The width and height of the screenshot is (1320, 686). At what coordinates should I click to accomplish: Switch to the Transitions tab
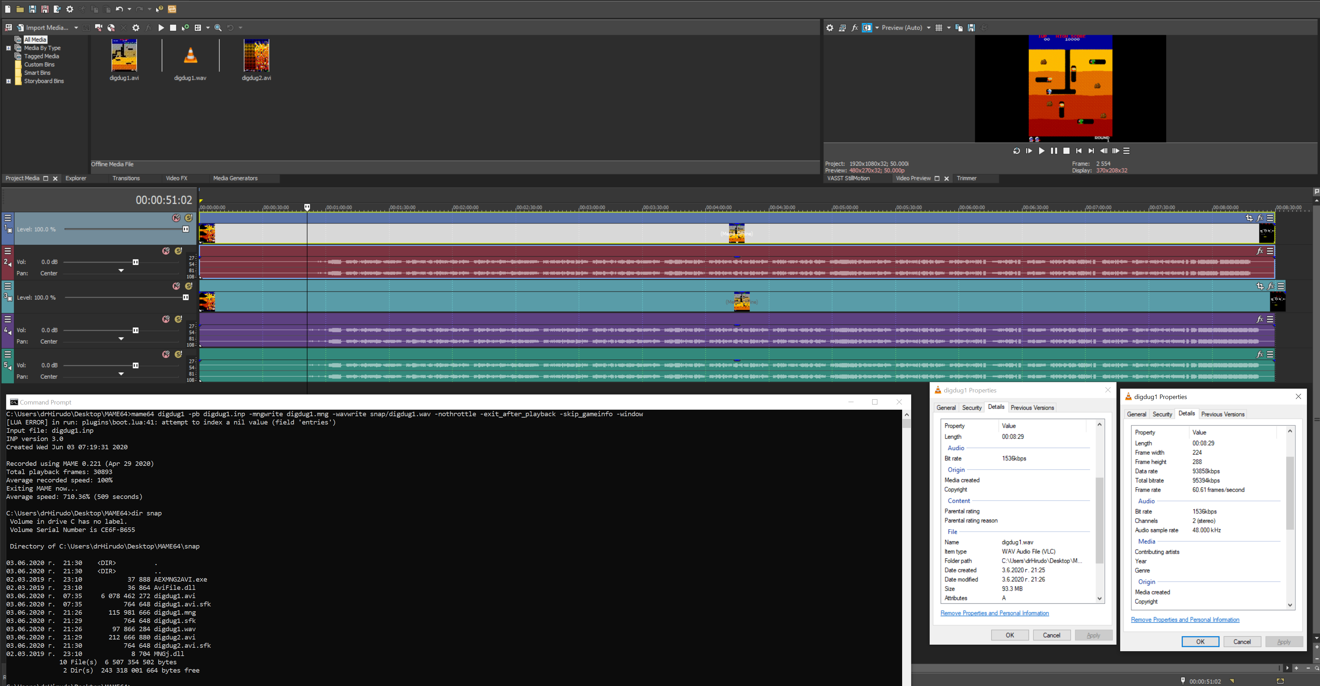pos(126,178)
